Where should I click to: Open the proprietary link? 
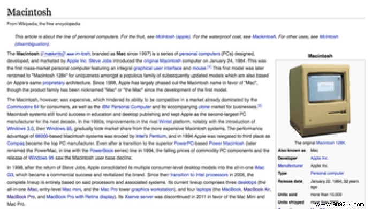click(x=54, y=83)
